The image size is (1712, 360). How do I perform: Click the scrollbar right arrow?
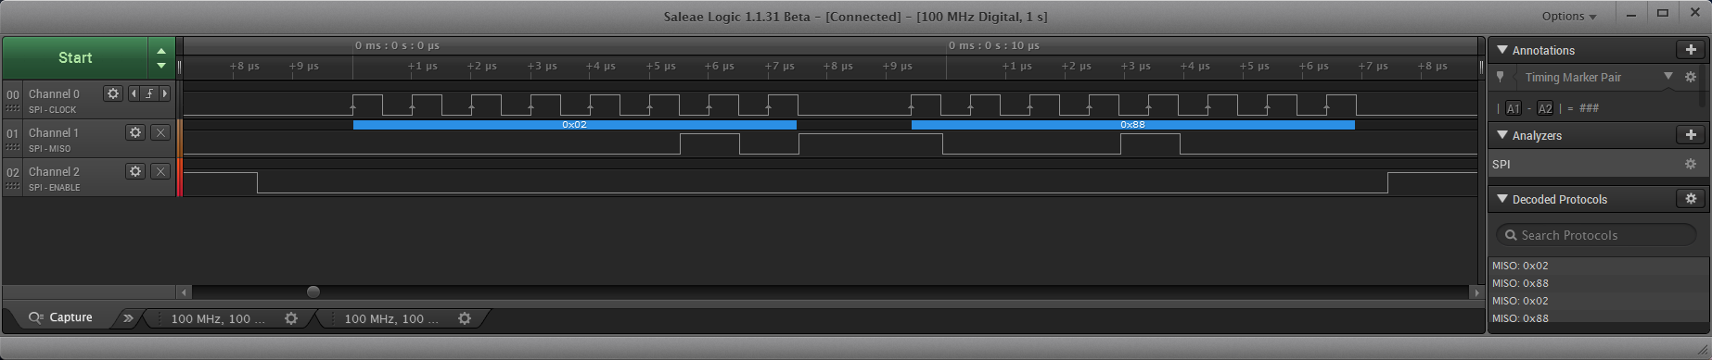point(1476,292)
